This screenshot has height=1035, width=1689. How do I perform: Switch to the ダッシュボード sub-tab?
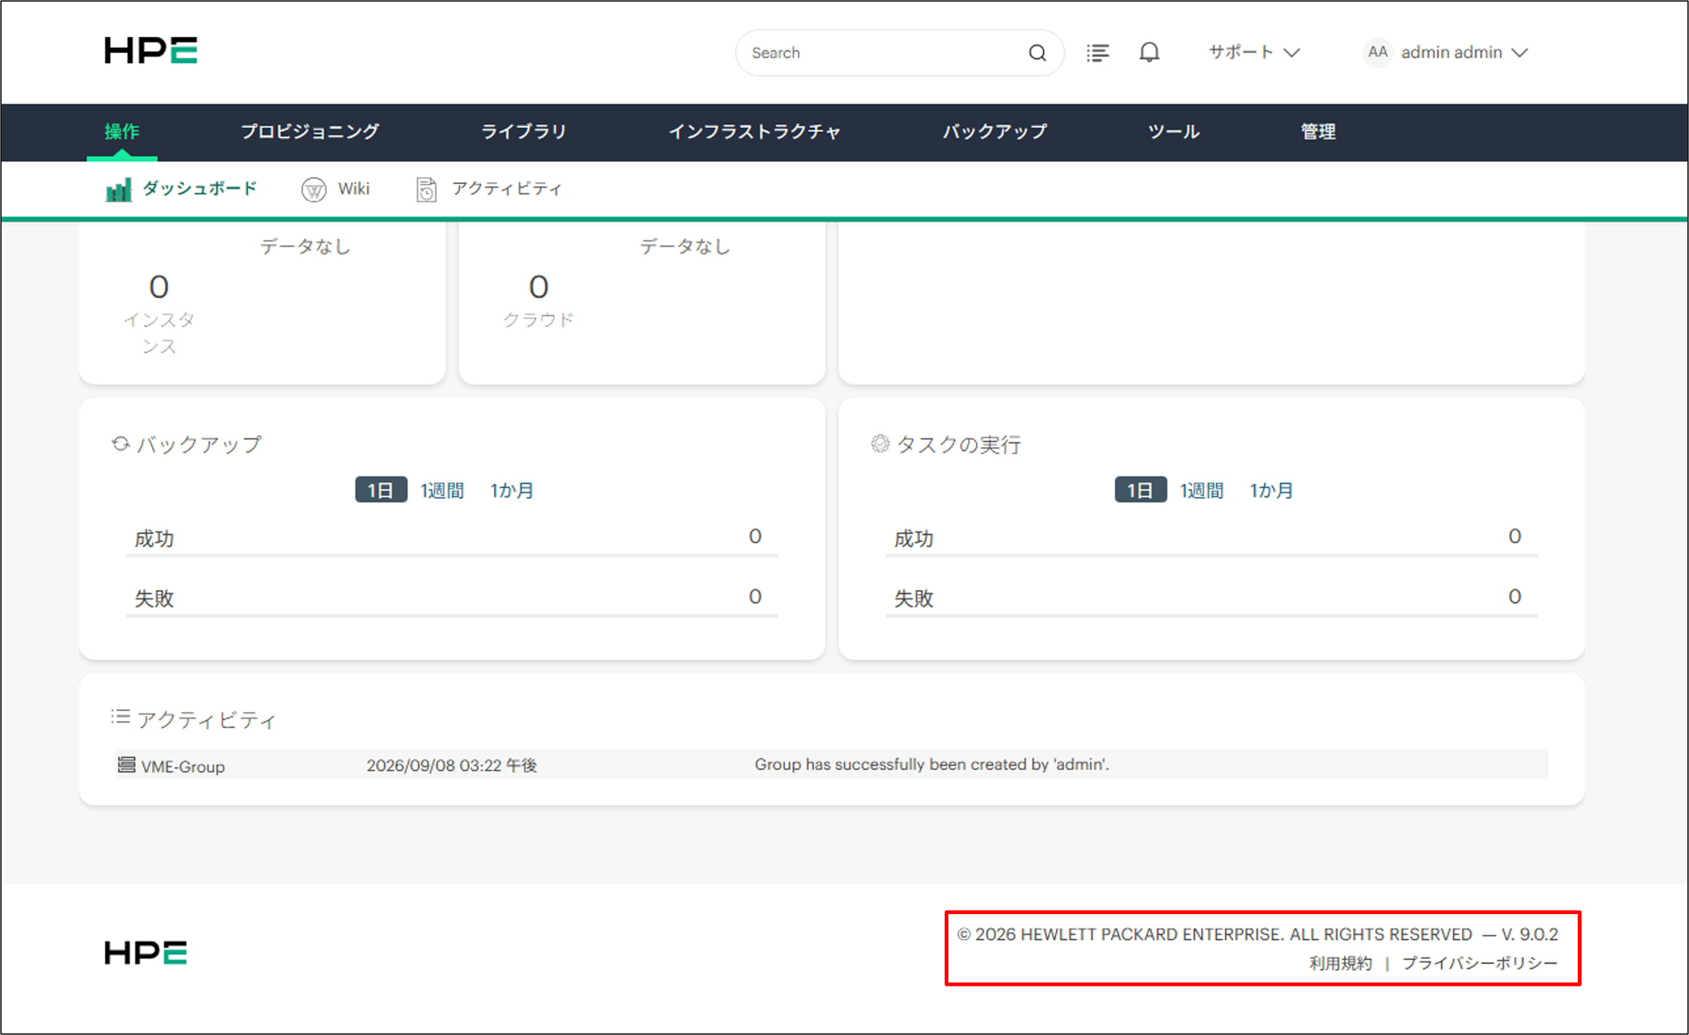[182, 189]
